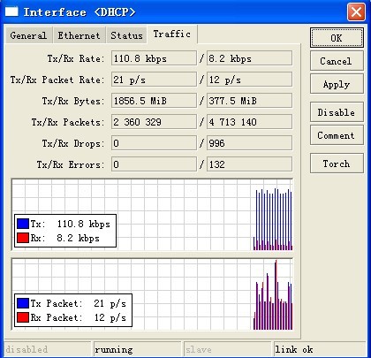Screen dimensions: 371x358
Task: Click the Tx Drops field
Action: click(154, 143)
